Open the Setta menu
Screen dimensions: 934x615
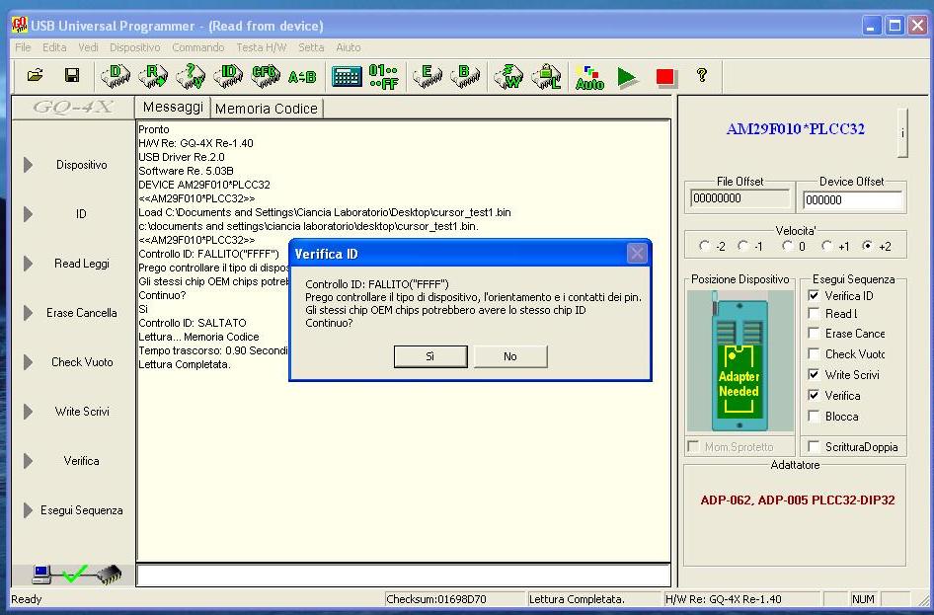(x=311, y=47)
